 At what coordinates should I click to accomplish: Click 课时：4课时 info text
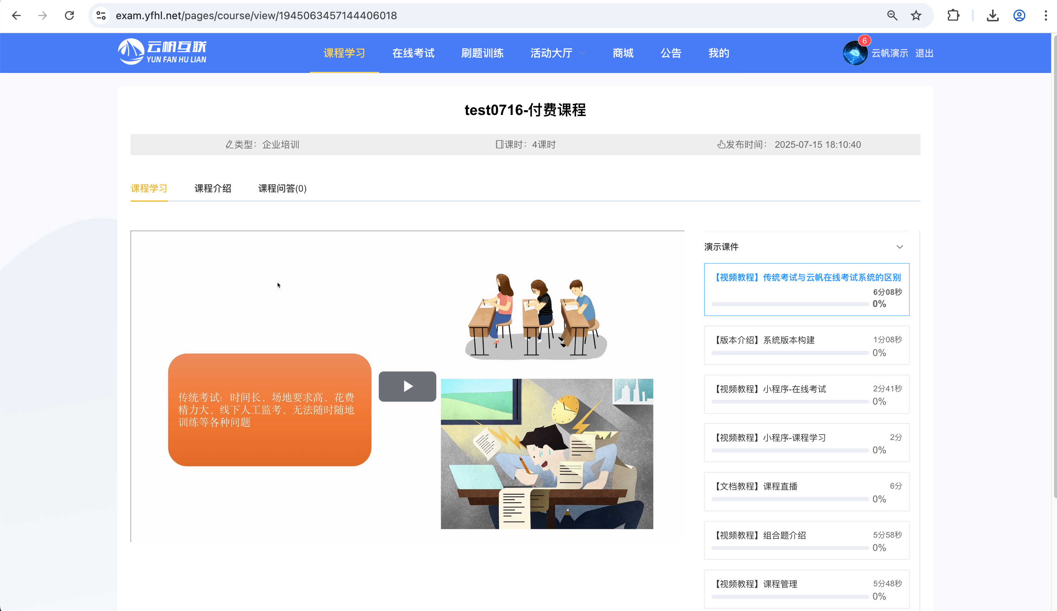526,144
